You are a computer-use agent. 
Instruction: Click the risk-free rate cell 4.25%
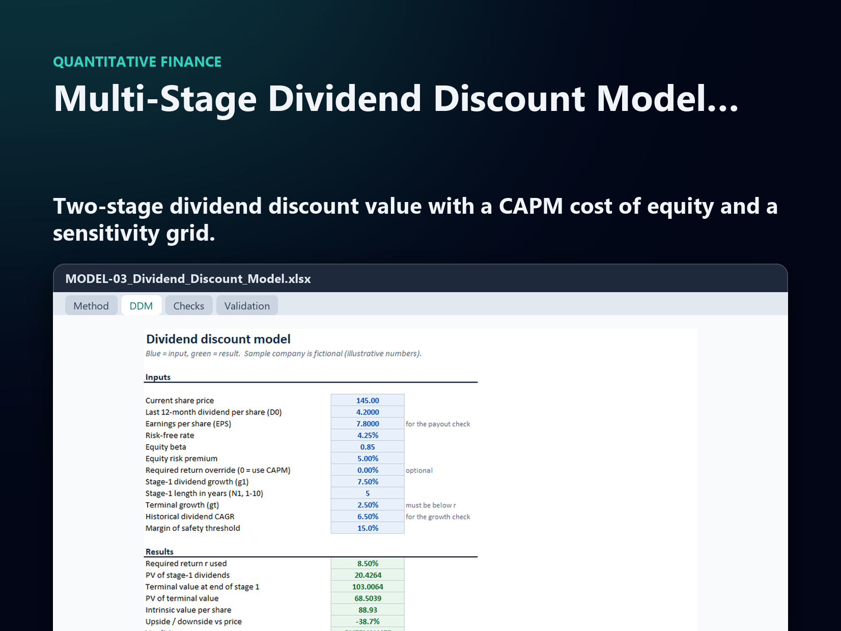368,436
